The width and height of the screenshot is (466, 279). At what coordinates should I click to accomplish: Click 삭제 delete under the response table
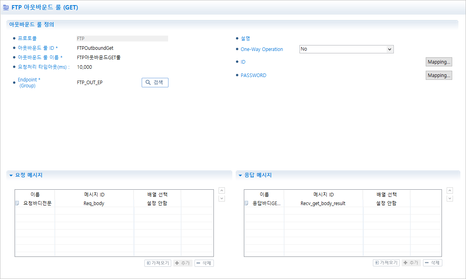tap(432, 263)
